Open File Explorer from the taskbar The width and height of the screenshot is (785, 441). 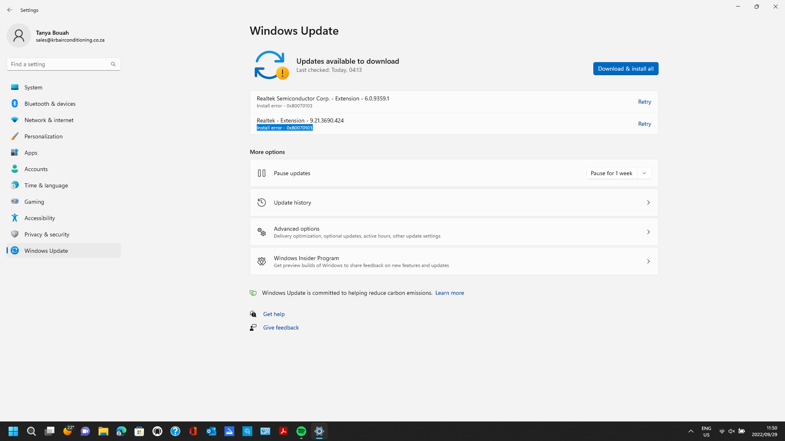tap(103, 431)
